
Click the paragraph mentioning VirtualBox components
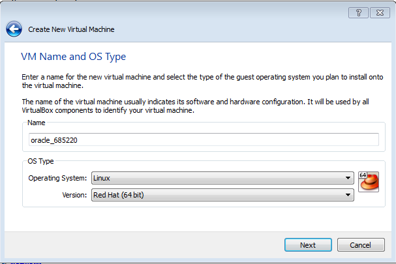(x=195, y=106)
